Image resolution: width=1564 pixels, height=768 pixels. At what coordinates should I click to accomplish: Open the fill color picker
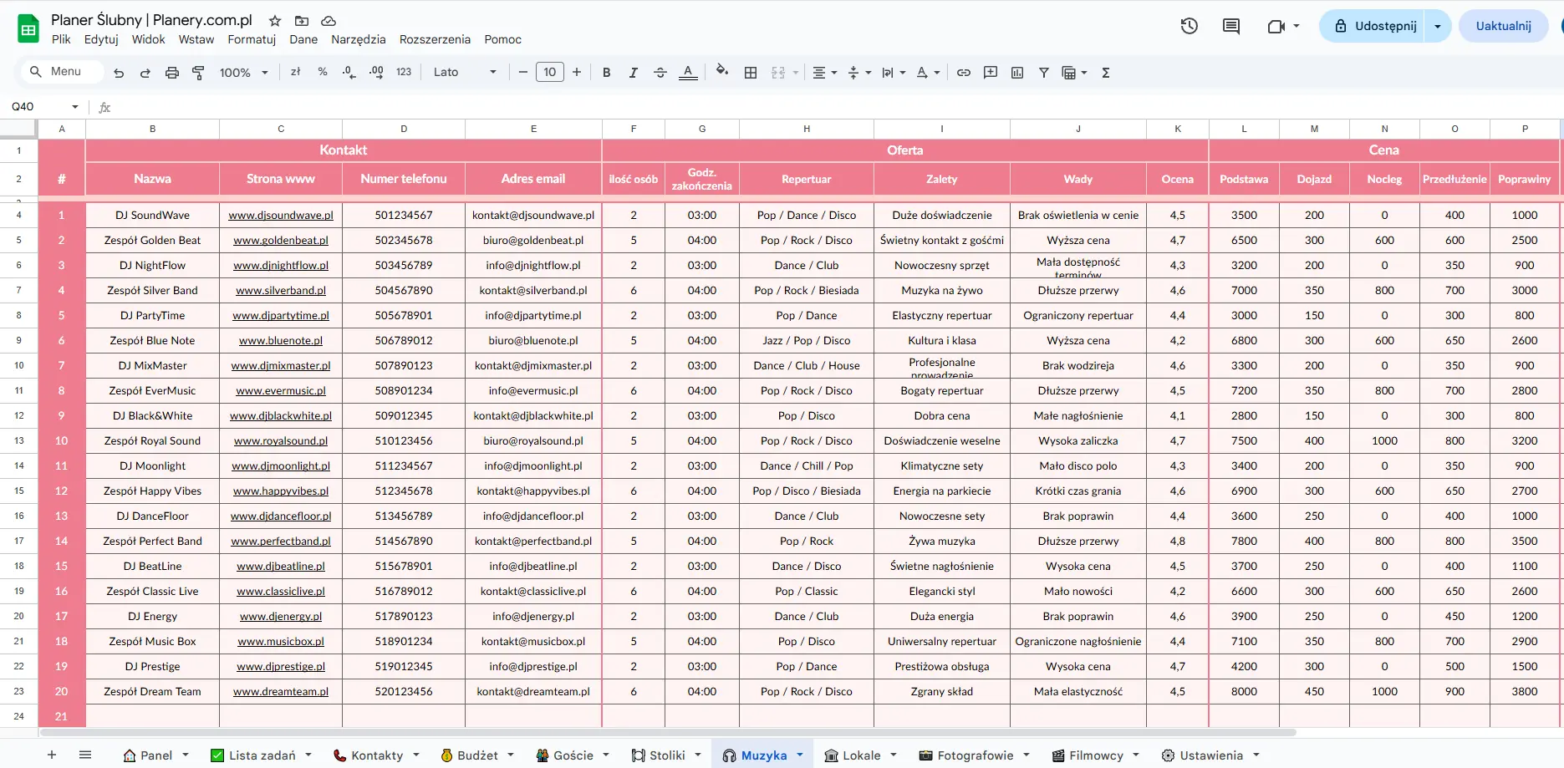722,71
